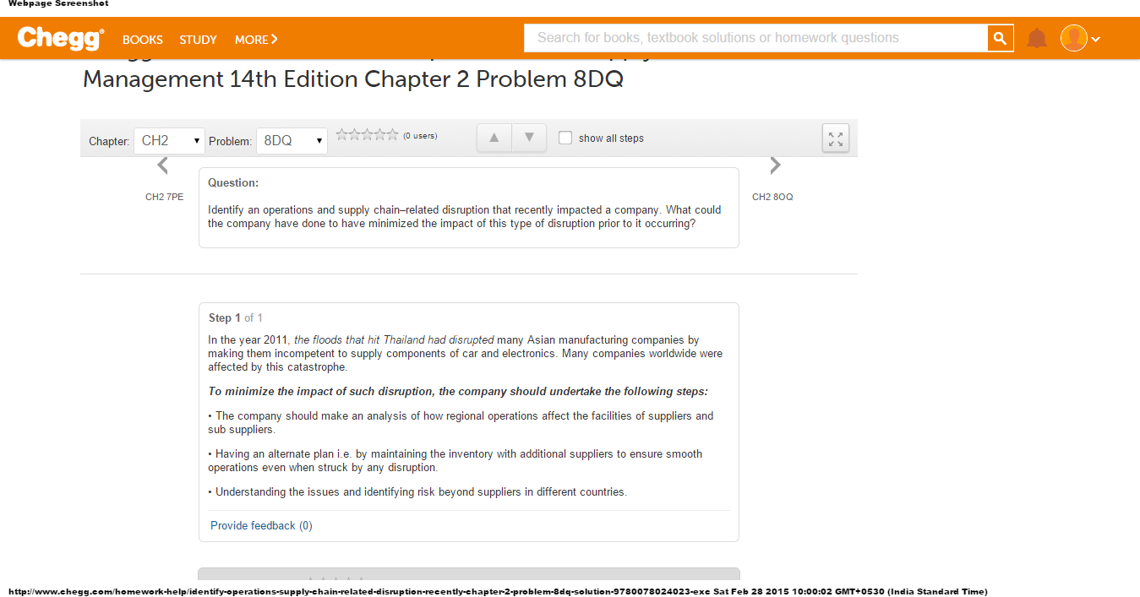Viewport: 1140px width, 597px height.
Task: Rate the solution with the fifth star
Action: (x=392, y=134)
